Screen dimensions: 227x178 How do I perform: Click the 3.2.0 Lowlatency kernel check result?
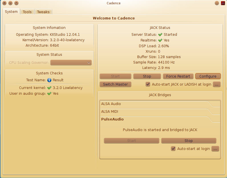click(68, 88)
